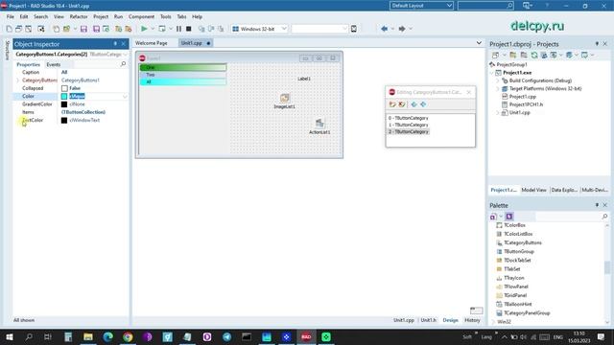Click the Color property cyan swatch
The width and height of the screenshot is (614, 345).
[x=64, y=96]
